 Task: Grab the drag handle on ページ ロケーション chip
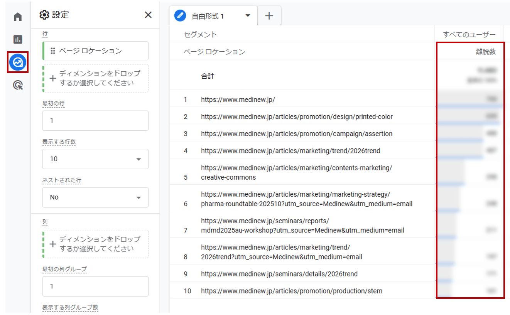click(x=52, y=51)
